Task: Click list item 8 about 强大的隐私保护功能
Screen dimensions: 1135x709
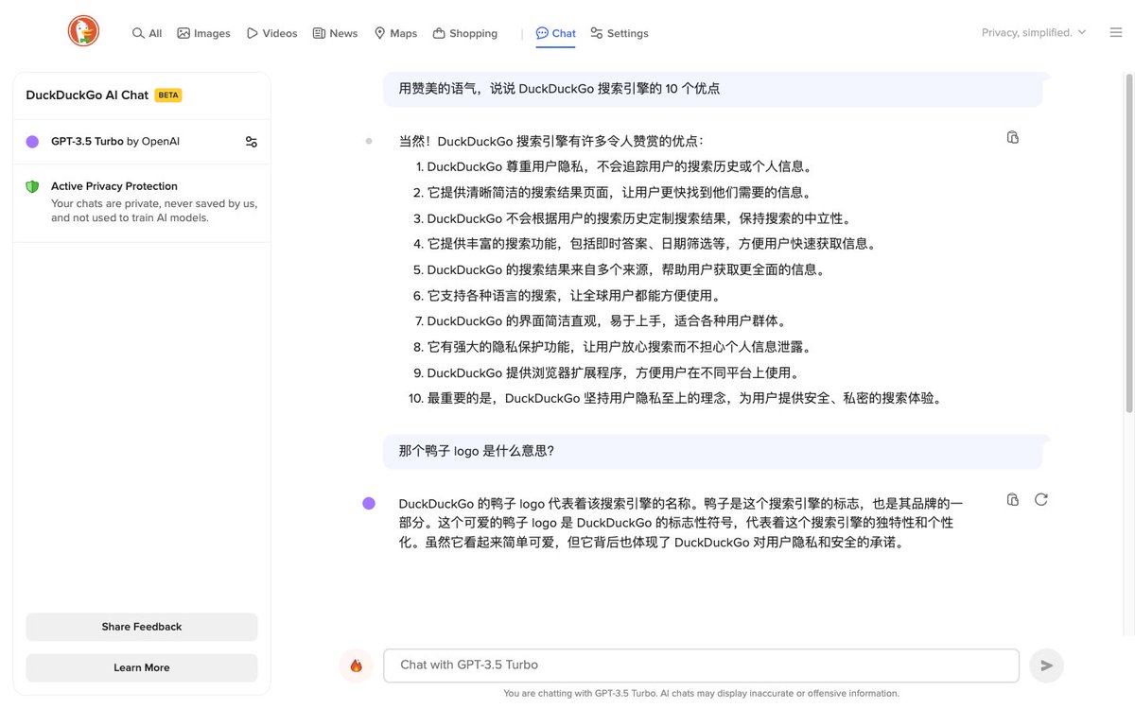Action: 613,347
